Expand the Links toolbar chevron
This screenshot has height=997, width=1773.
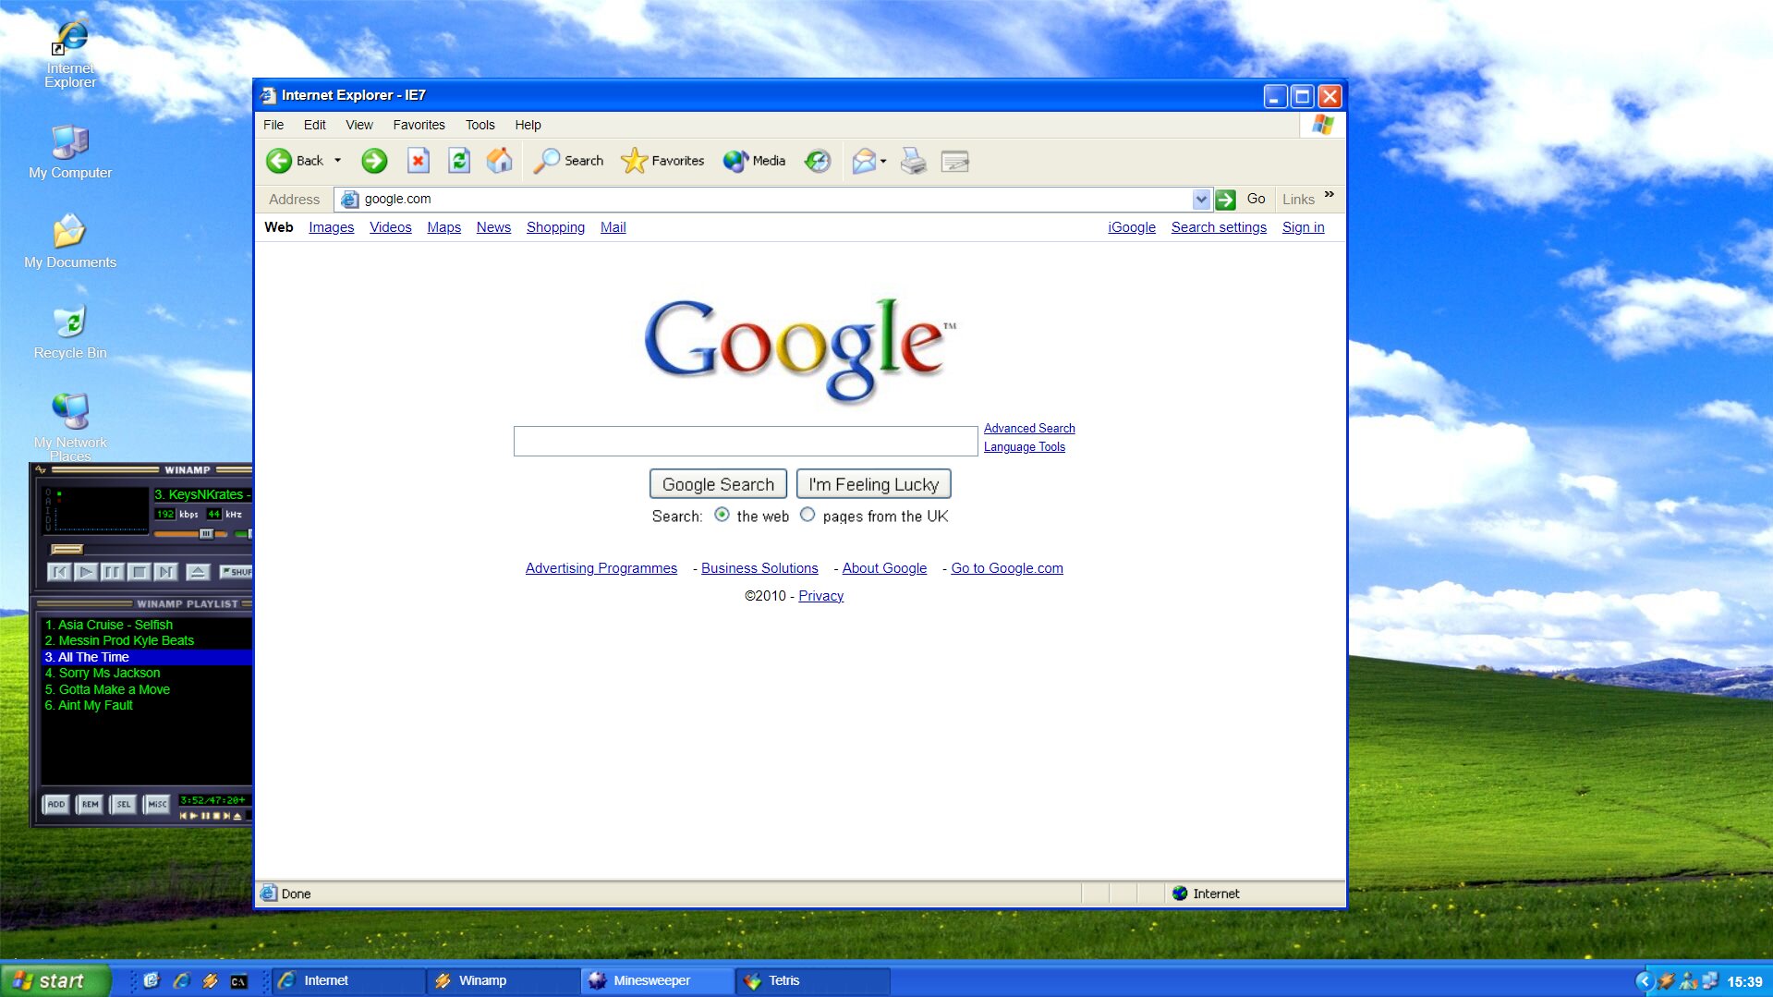click(x=1329, y=194)
